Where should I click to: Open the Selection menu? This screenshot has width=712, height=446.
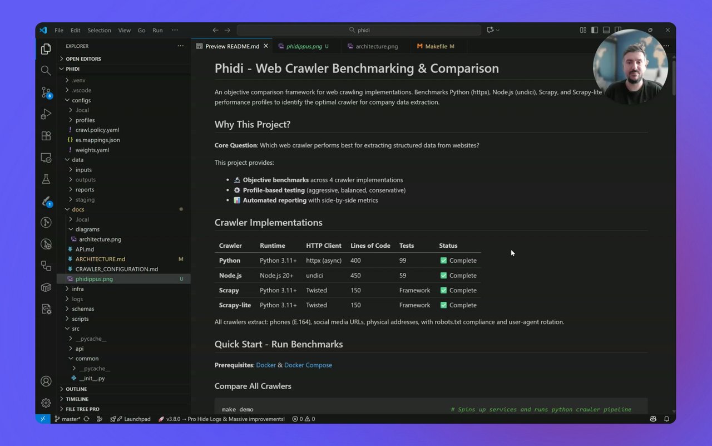(99, 30)
